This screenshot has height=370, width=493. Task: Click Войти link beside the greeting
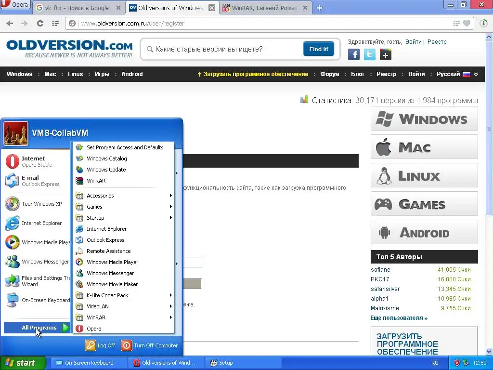[x=413, y=42]
